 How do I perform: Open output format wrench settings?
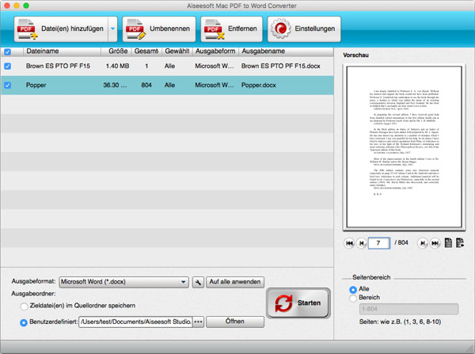[x=197, y=282]
